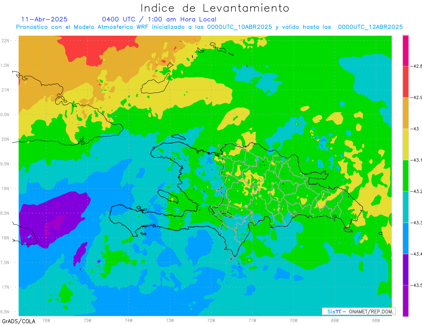
Task: Click the '-43' color scale value
Action: pyautogui.click(x=415, y=129)
